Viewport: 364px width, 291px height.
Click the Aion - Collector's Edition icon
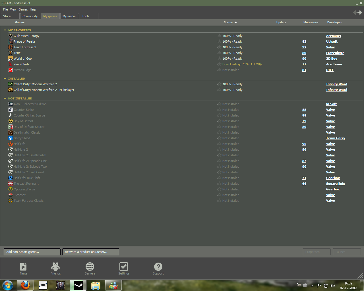pos(11,104)
